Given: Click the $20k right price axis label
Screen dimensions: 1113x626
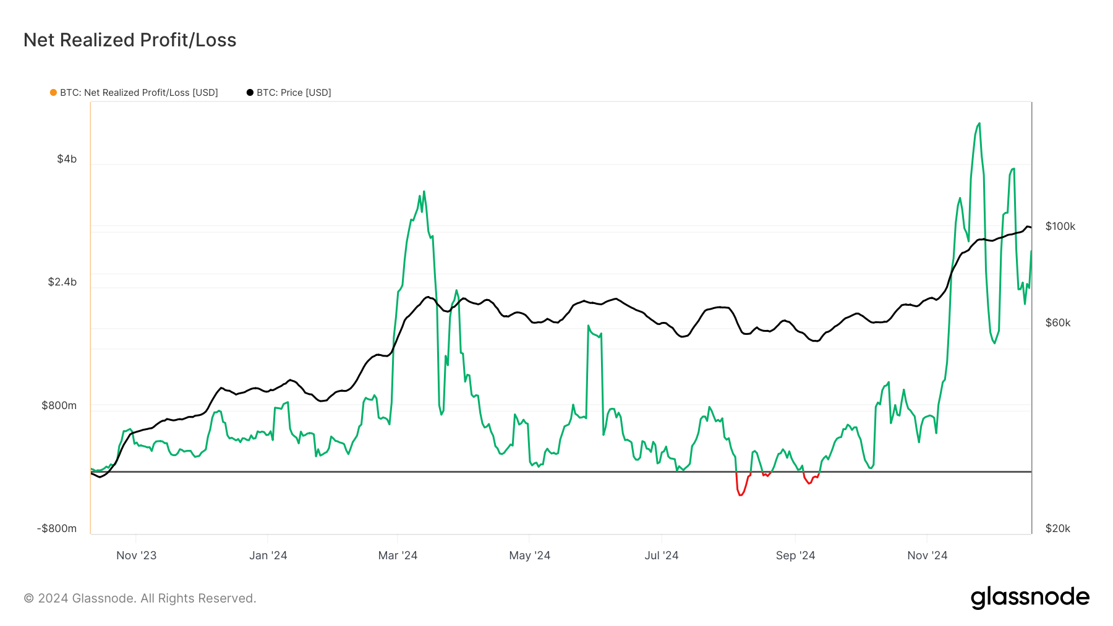Looking at the screenshot, I should 1057,528.
